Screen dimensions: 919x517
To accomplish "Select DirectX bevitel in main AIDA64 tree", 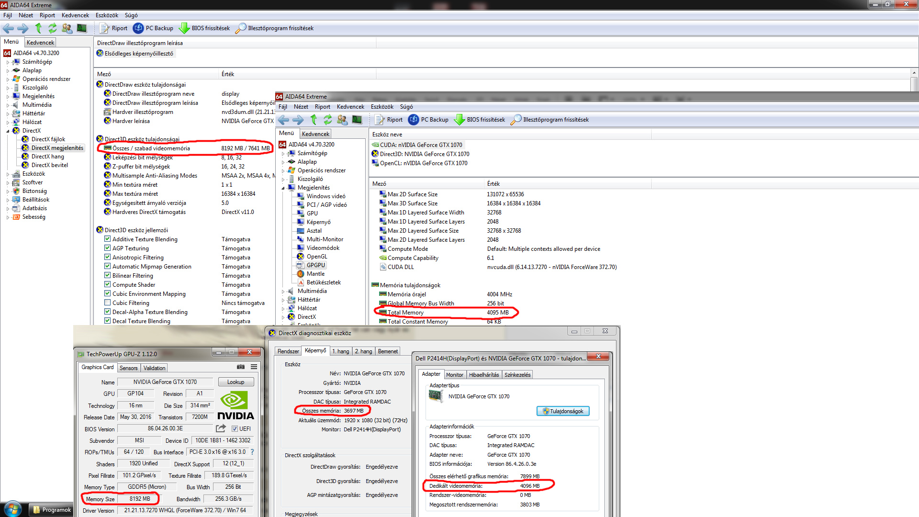I will click(50, 165).
